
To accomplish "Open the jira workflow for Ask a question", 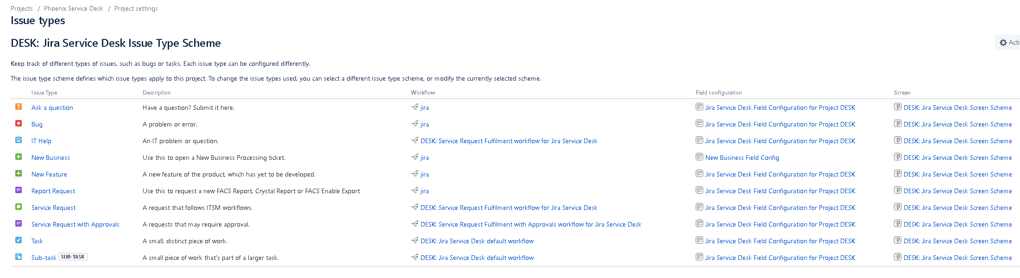I will tap(425, 107).
